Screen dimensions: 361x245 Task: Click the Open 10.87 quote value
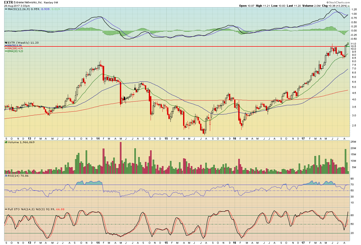pos(247,6)
